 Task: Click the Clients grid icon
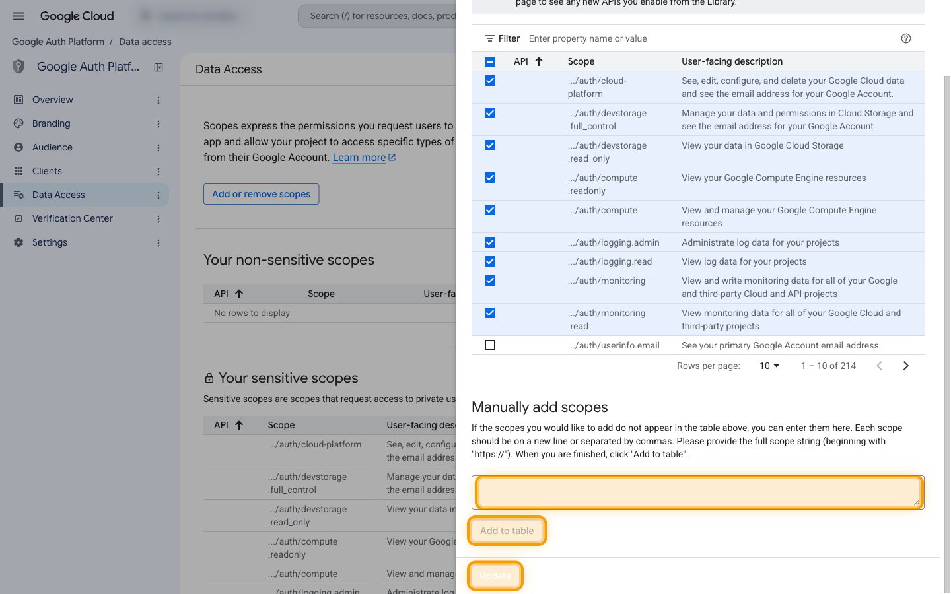(x=18, y=171)
